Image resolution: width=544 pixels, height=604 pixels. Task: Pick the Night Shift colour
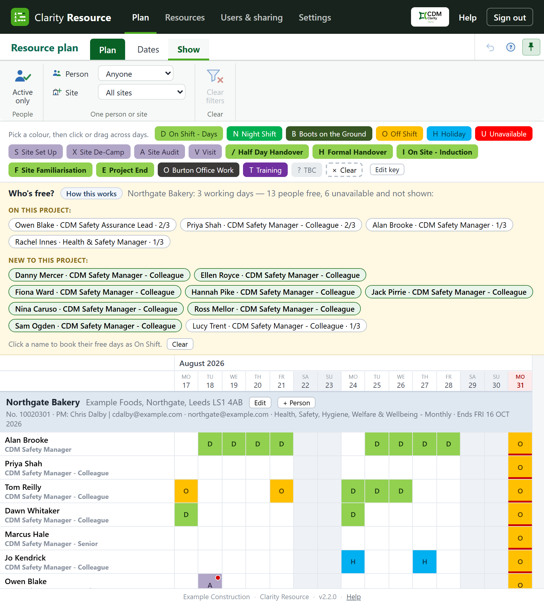point(254,134)
